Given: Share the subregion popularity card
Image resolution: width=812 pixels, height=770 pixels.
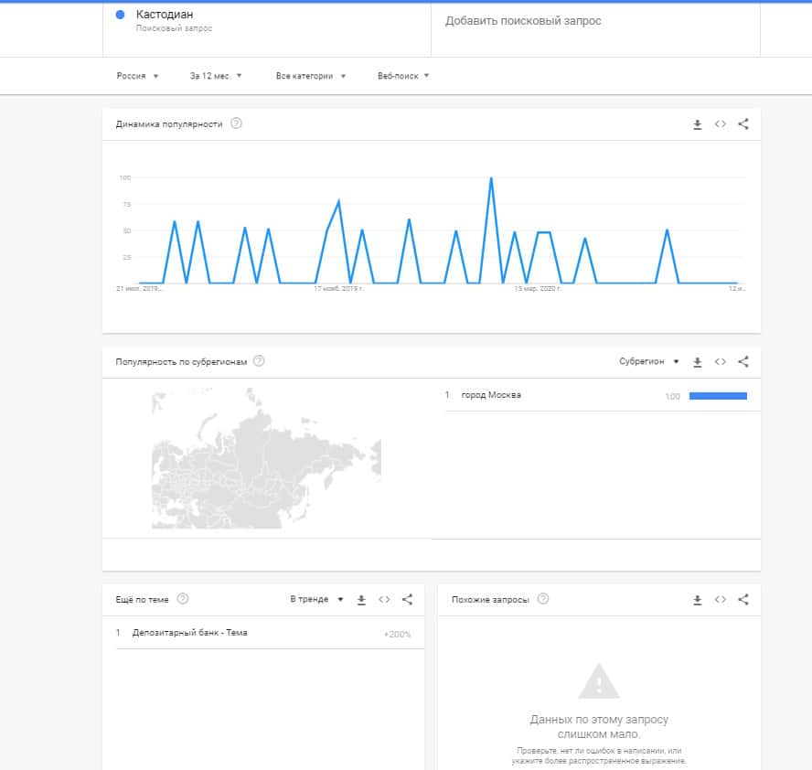Looking at the screenshot, I should point(743,362).
